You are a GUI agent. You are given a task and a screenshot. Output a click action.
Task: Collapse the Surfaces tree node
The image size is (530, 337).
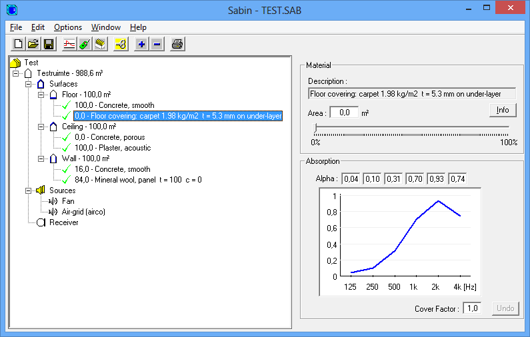click(29, 84)
